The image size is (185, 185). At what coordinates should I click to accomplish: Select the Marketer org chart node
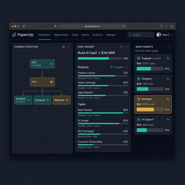[62, 100]
